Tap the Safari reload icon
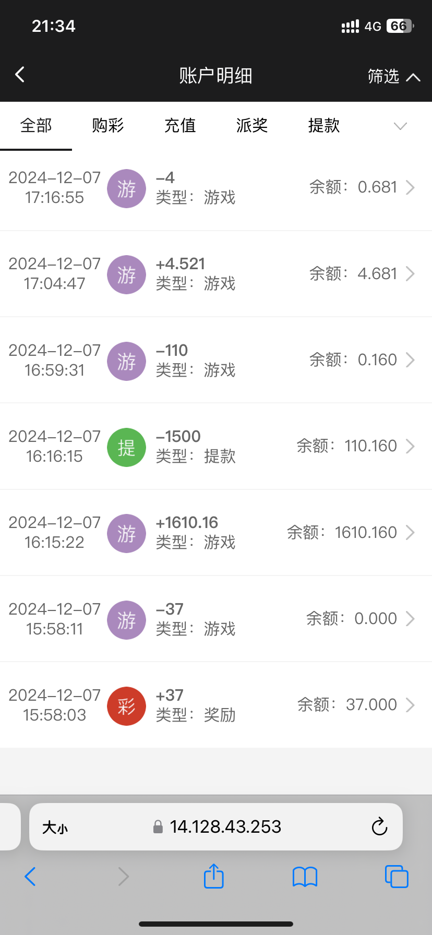This screenshot has height=935, width=432. tap(379, 826)
